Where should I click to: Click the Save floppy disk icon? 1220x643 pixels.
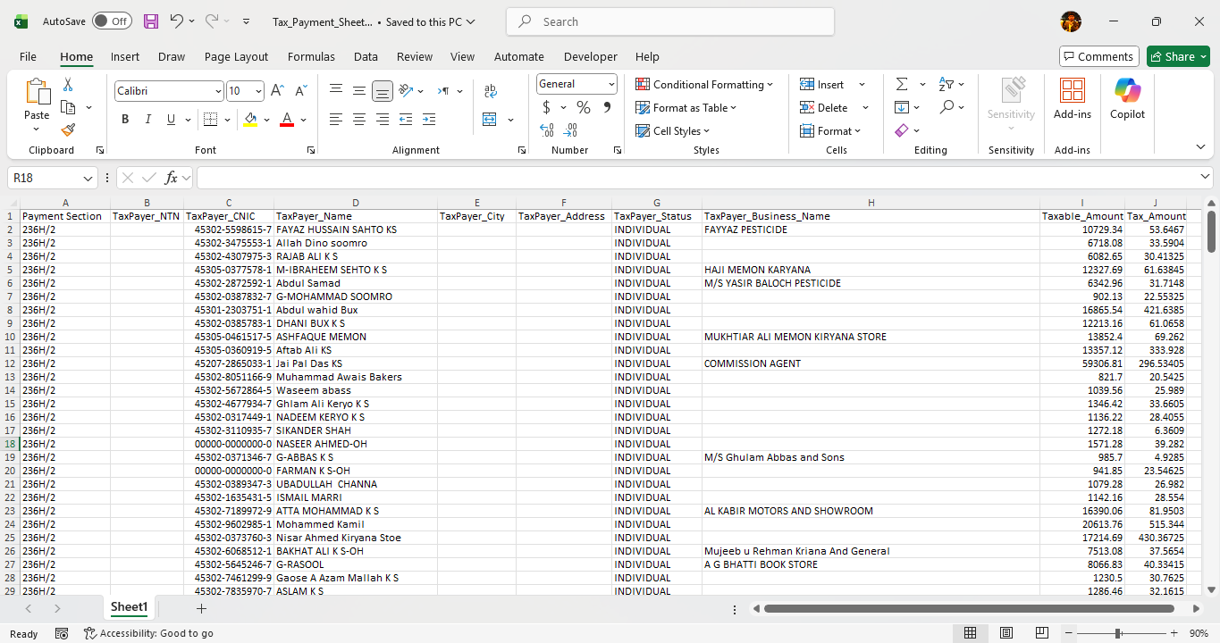coord(151,21)
